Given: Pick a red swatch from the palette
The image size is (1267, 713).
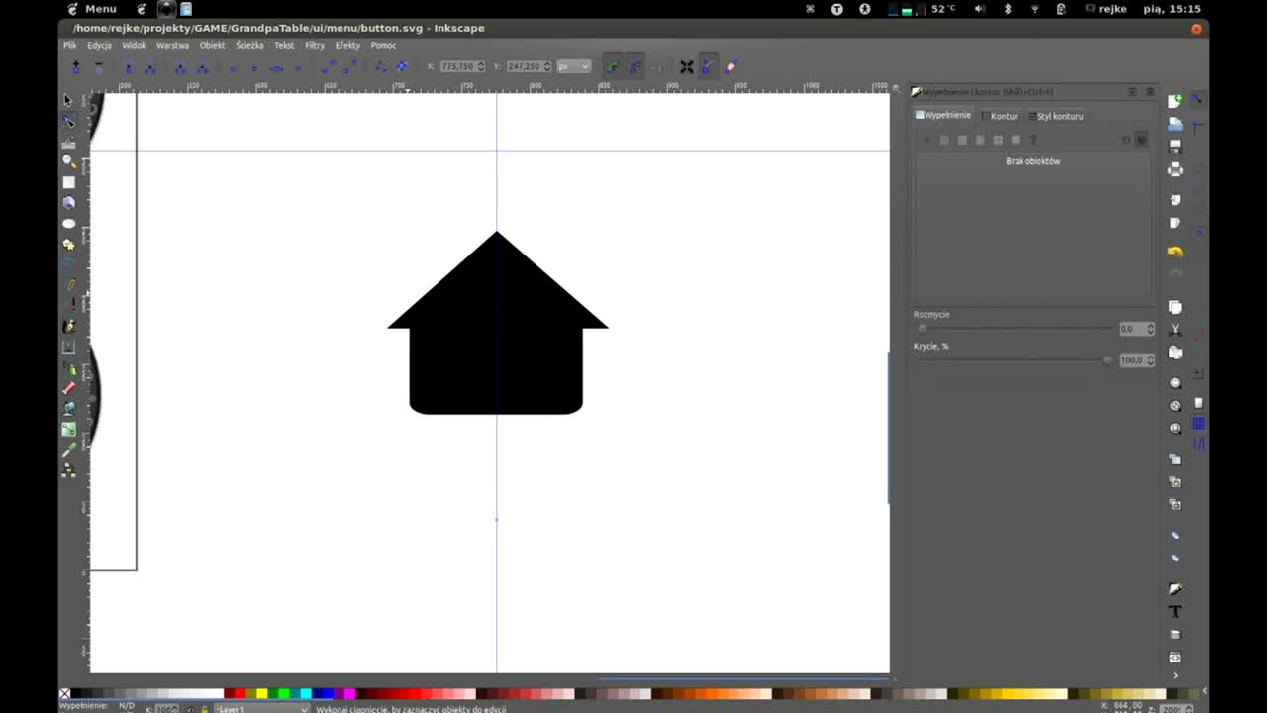Looking at the screenshot, I should [x=240, y=694].
